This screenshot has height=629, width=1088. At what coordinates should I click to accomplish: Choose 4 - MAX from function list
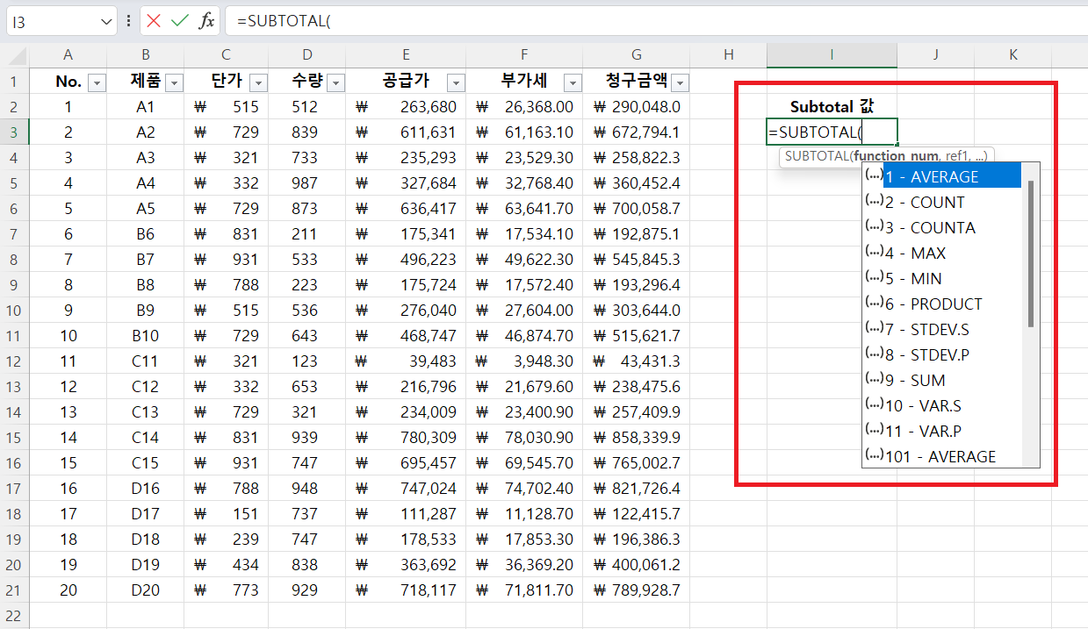click(x=943, y=253)
